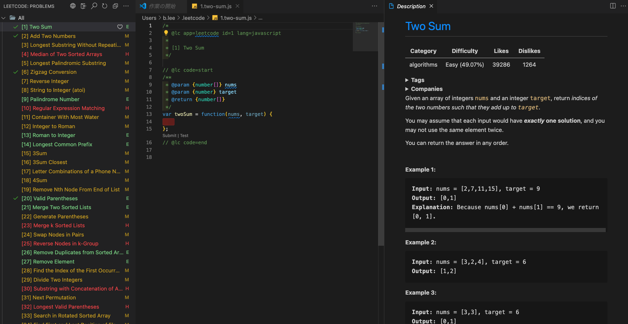Click b.lee in the breadcrumb
The width and height of the screenshot is (628, 324).
[169, 18]
